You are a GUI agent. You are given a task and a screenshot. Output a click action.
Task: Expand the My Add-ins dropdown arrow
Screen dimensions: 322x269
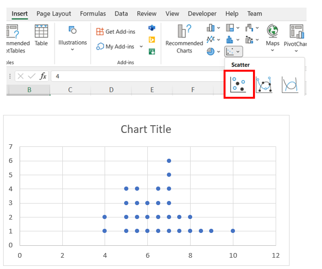tap(141, 46)
